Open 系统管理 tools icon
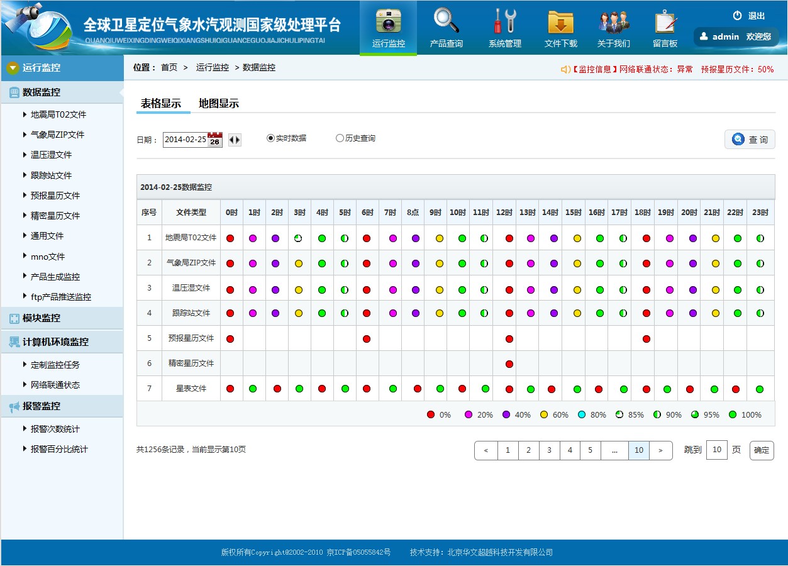This screenshot has height=566, width=788. click(x=504, y=21)
